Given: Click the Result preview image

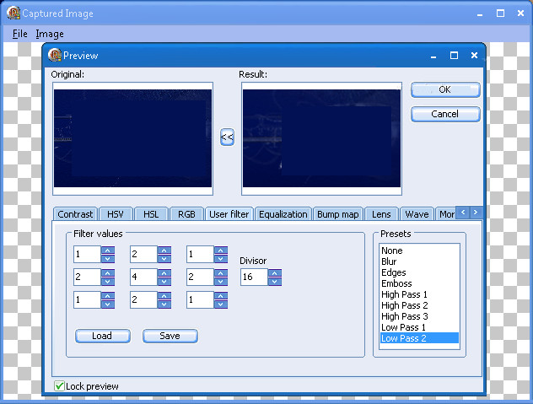Looking at the screenshot, I should (x=322, y=138).
